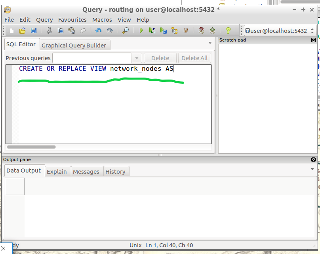The image size is (320, 254).
Task: Click the Cut scissors icon
Action: pos(49,30)
